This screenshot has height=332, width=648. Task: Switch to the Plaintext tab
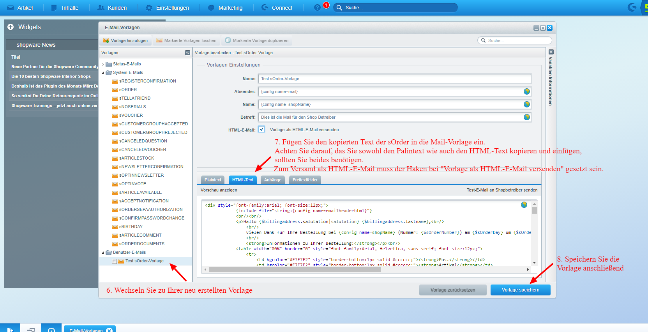[x=213, y=180]
